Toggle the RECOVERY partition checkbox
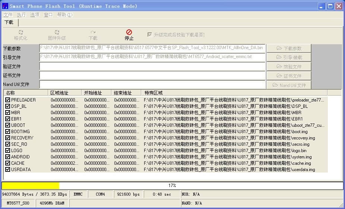The image size is (345, 209). click(8, 138)
